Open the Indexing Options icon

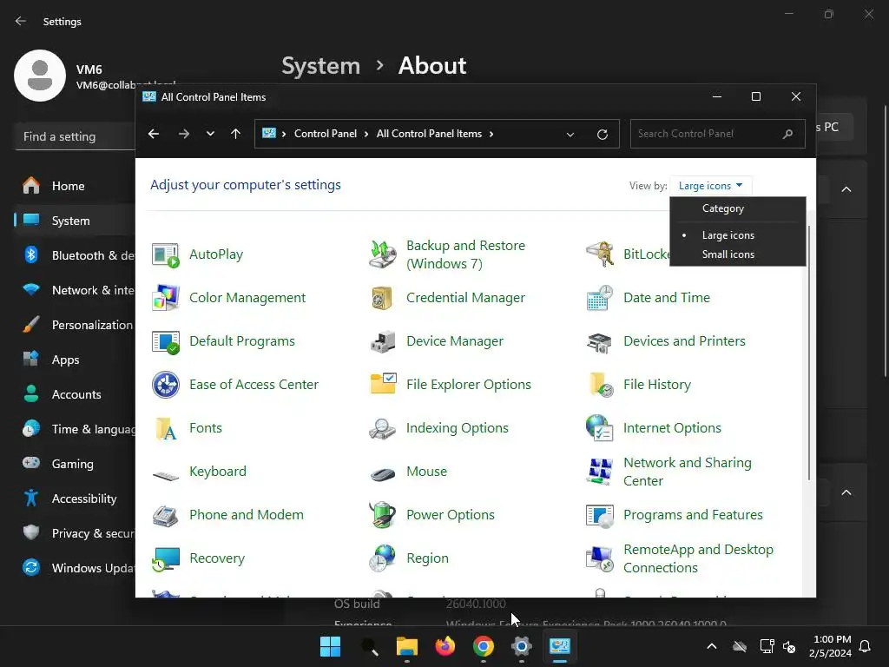click(x=383, y=428)
